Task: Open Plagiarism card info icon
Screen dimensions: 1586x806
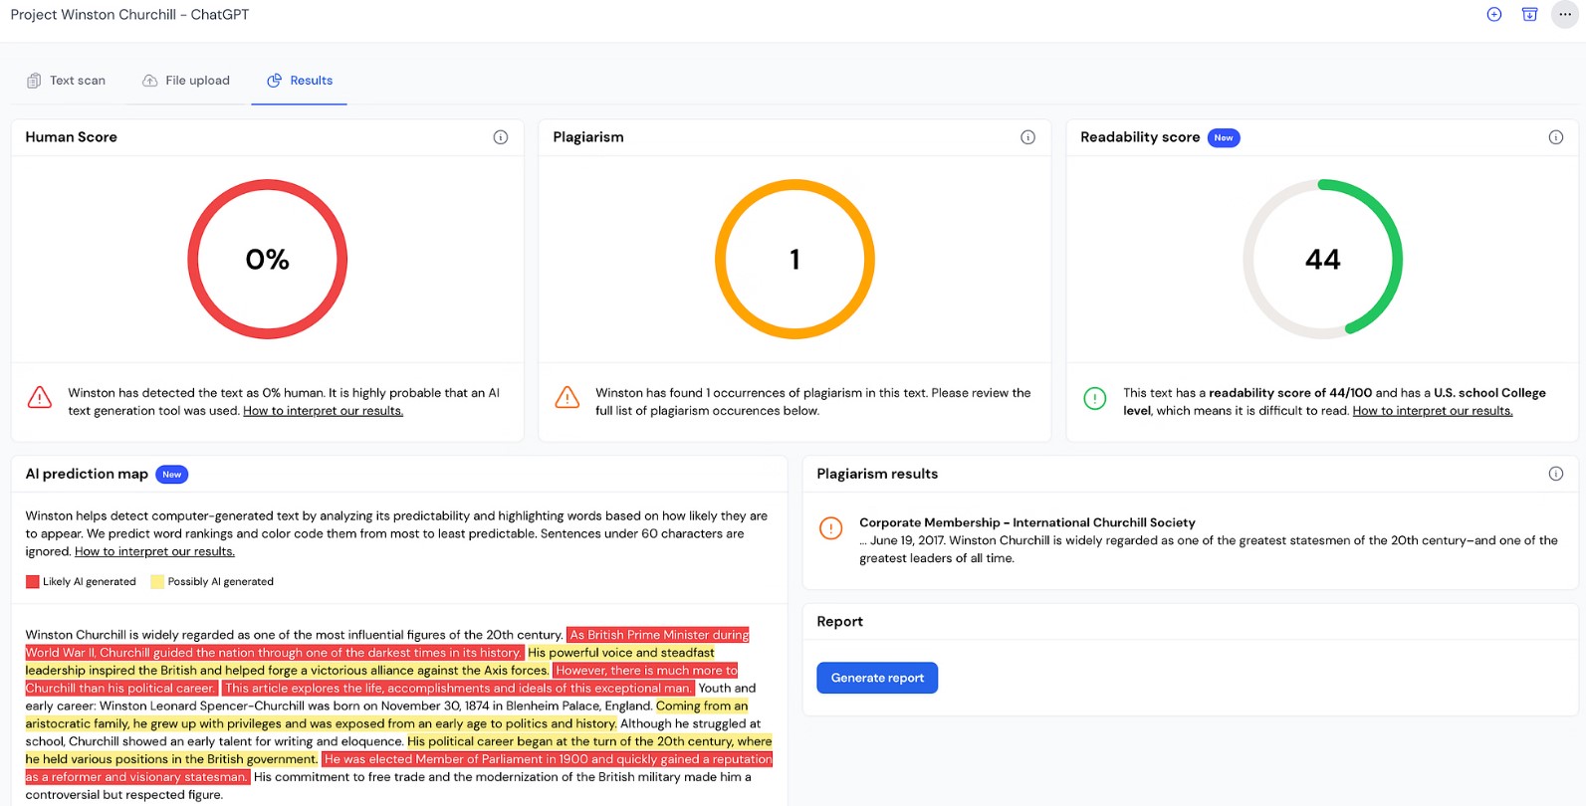Action: pyautogui.click(x=1027, y=137)
